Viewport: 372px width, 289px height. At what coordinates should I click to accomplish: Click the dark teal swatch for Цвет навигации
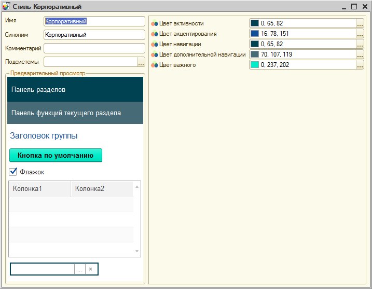click(x=255, y=44)
